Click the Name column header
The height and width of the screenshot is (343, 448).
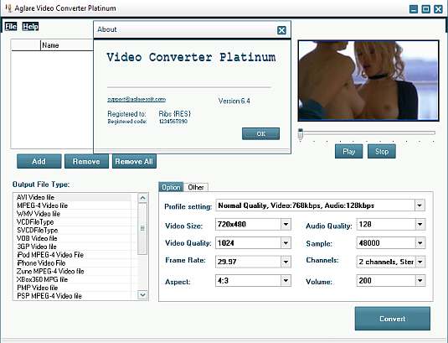click(x=67, y=45)
